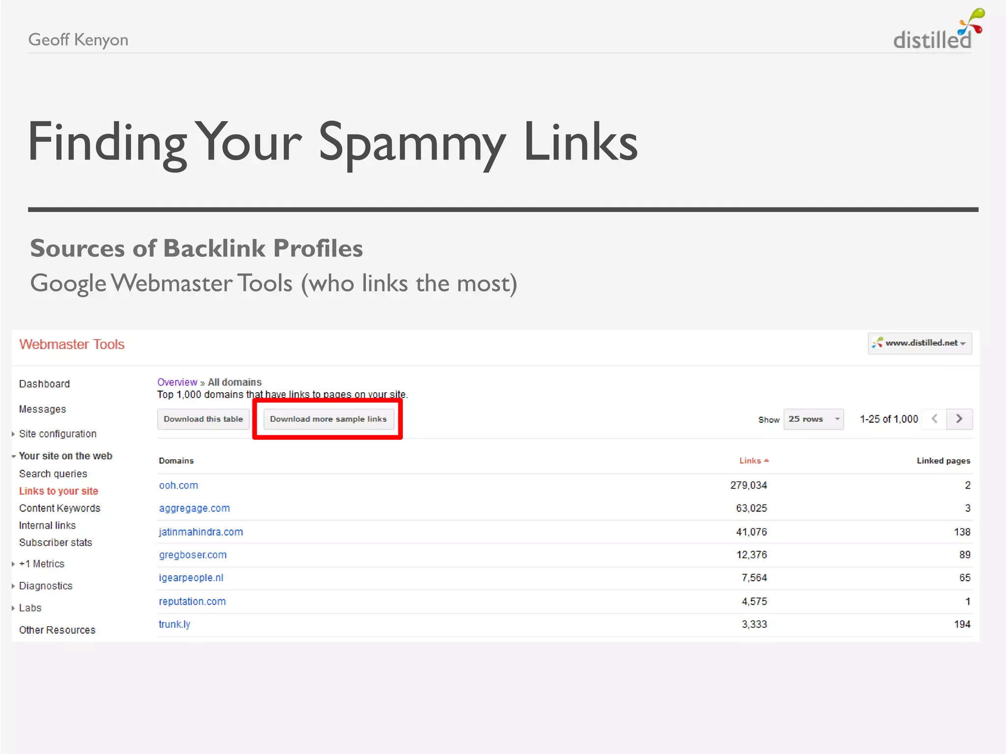
Task: Click the Linked pages column header
Action: [x=944, y=460]
